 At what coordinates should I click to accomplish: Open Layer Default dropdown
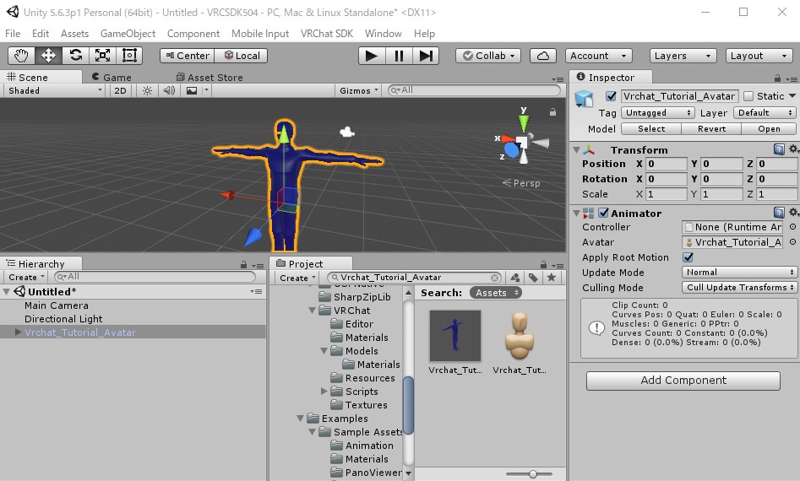(x=765, y=112)
